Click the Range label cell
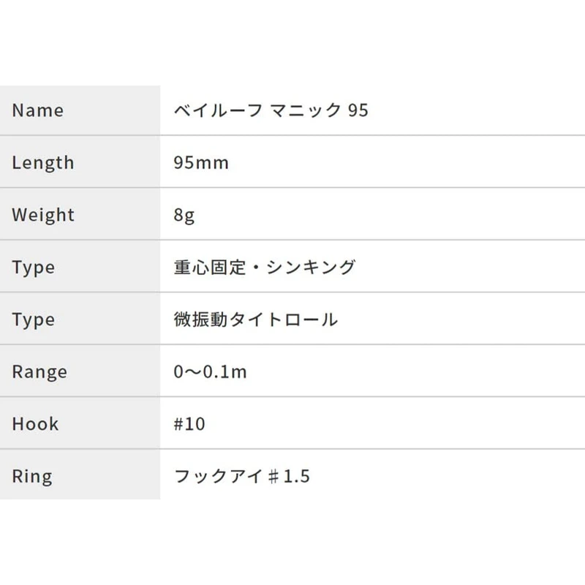Image resolution: width=585 pixels, height=585 pixels. (39, 371)
